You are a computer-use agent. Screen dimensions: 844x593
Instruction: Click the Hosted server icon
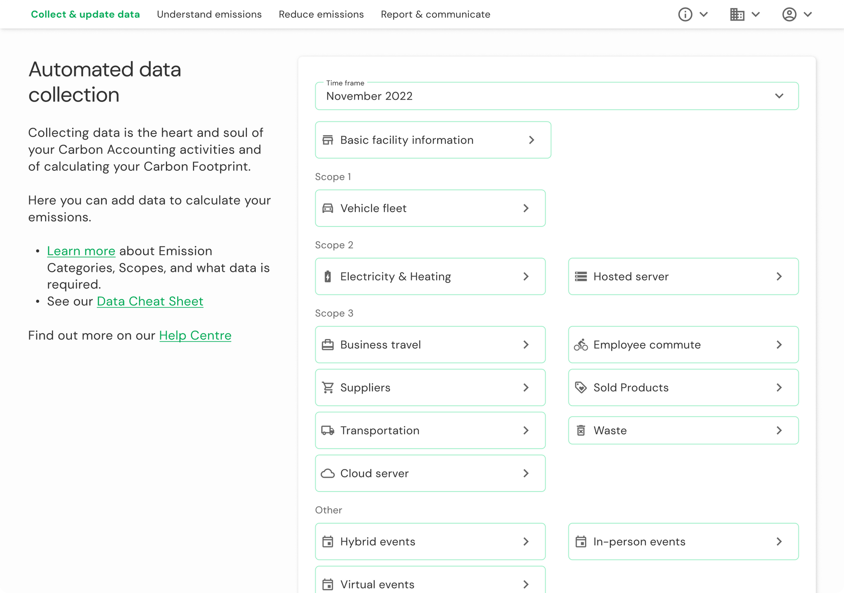tap(582, 276)
